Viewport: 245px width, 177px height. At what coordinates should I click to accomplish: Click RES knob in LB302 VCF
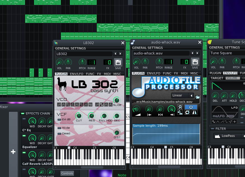tap(92, 116)
